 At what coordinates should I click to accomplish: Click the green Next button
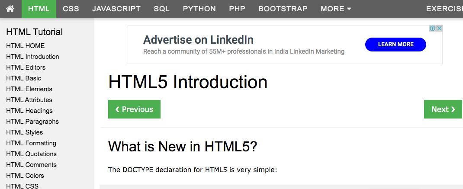(443, 109)
